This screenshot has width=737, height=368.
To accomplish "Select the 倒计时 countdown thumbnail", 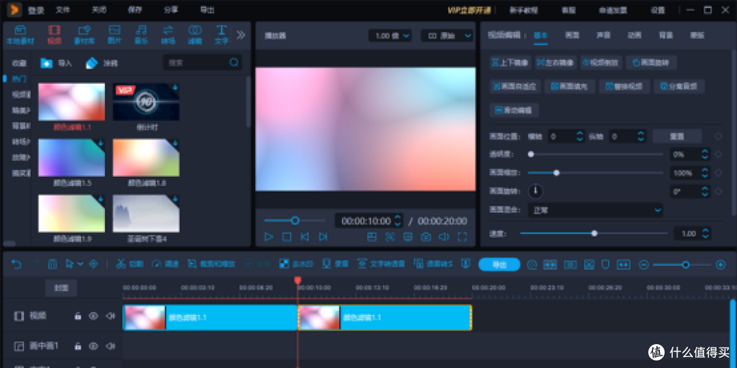I will pyautogui.click(x=146, y=102).
